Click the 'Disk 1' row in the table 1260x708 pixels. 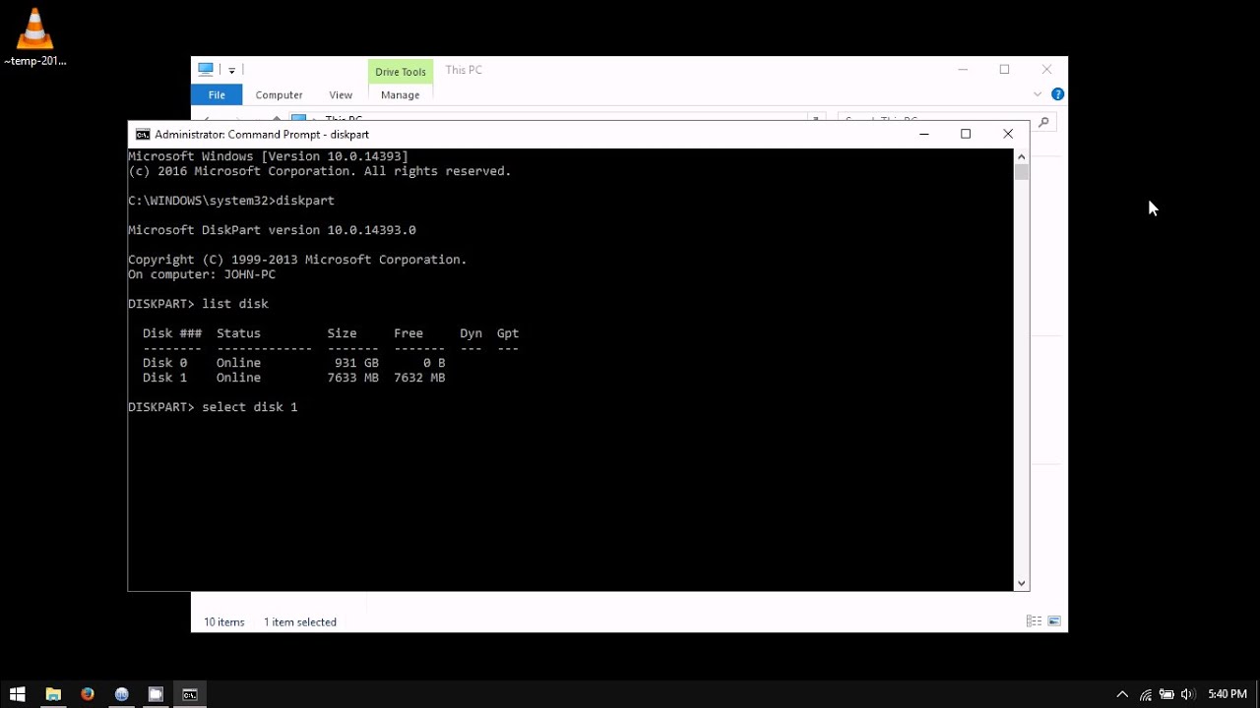pos(293,378)
